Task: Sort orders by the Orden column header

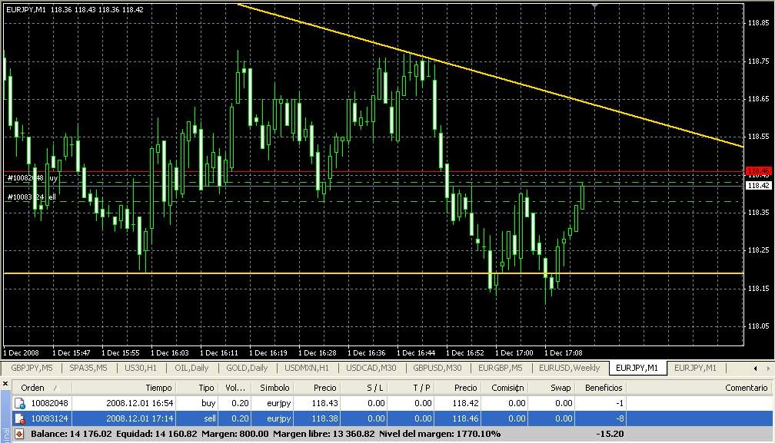Action: point(42,388)
